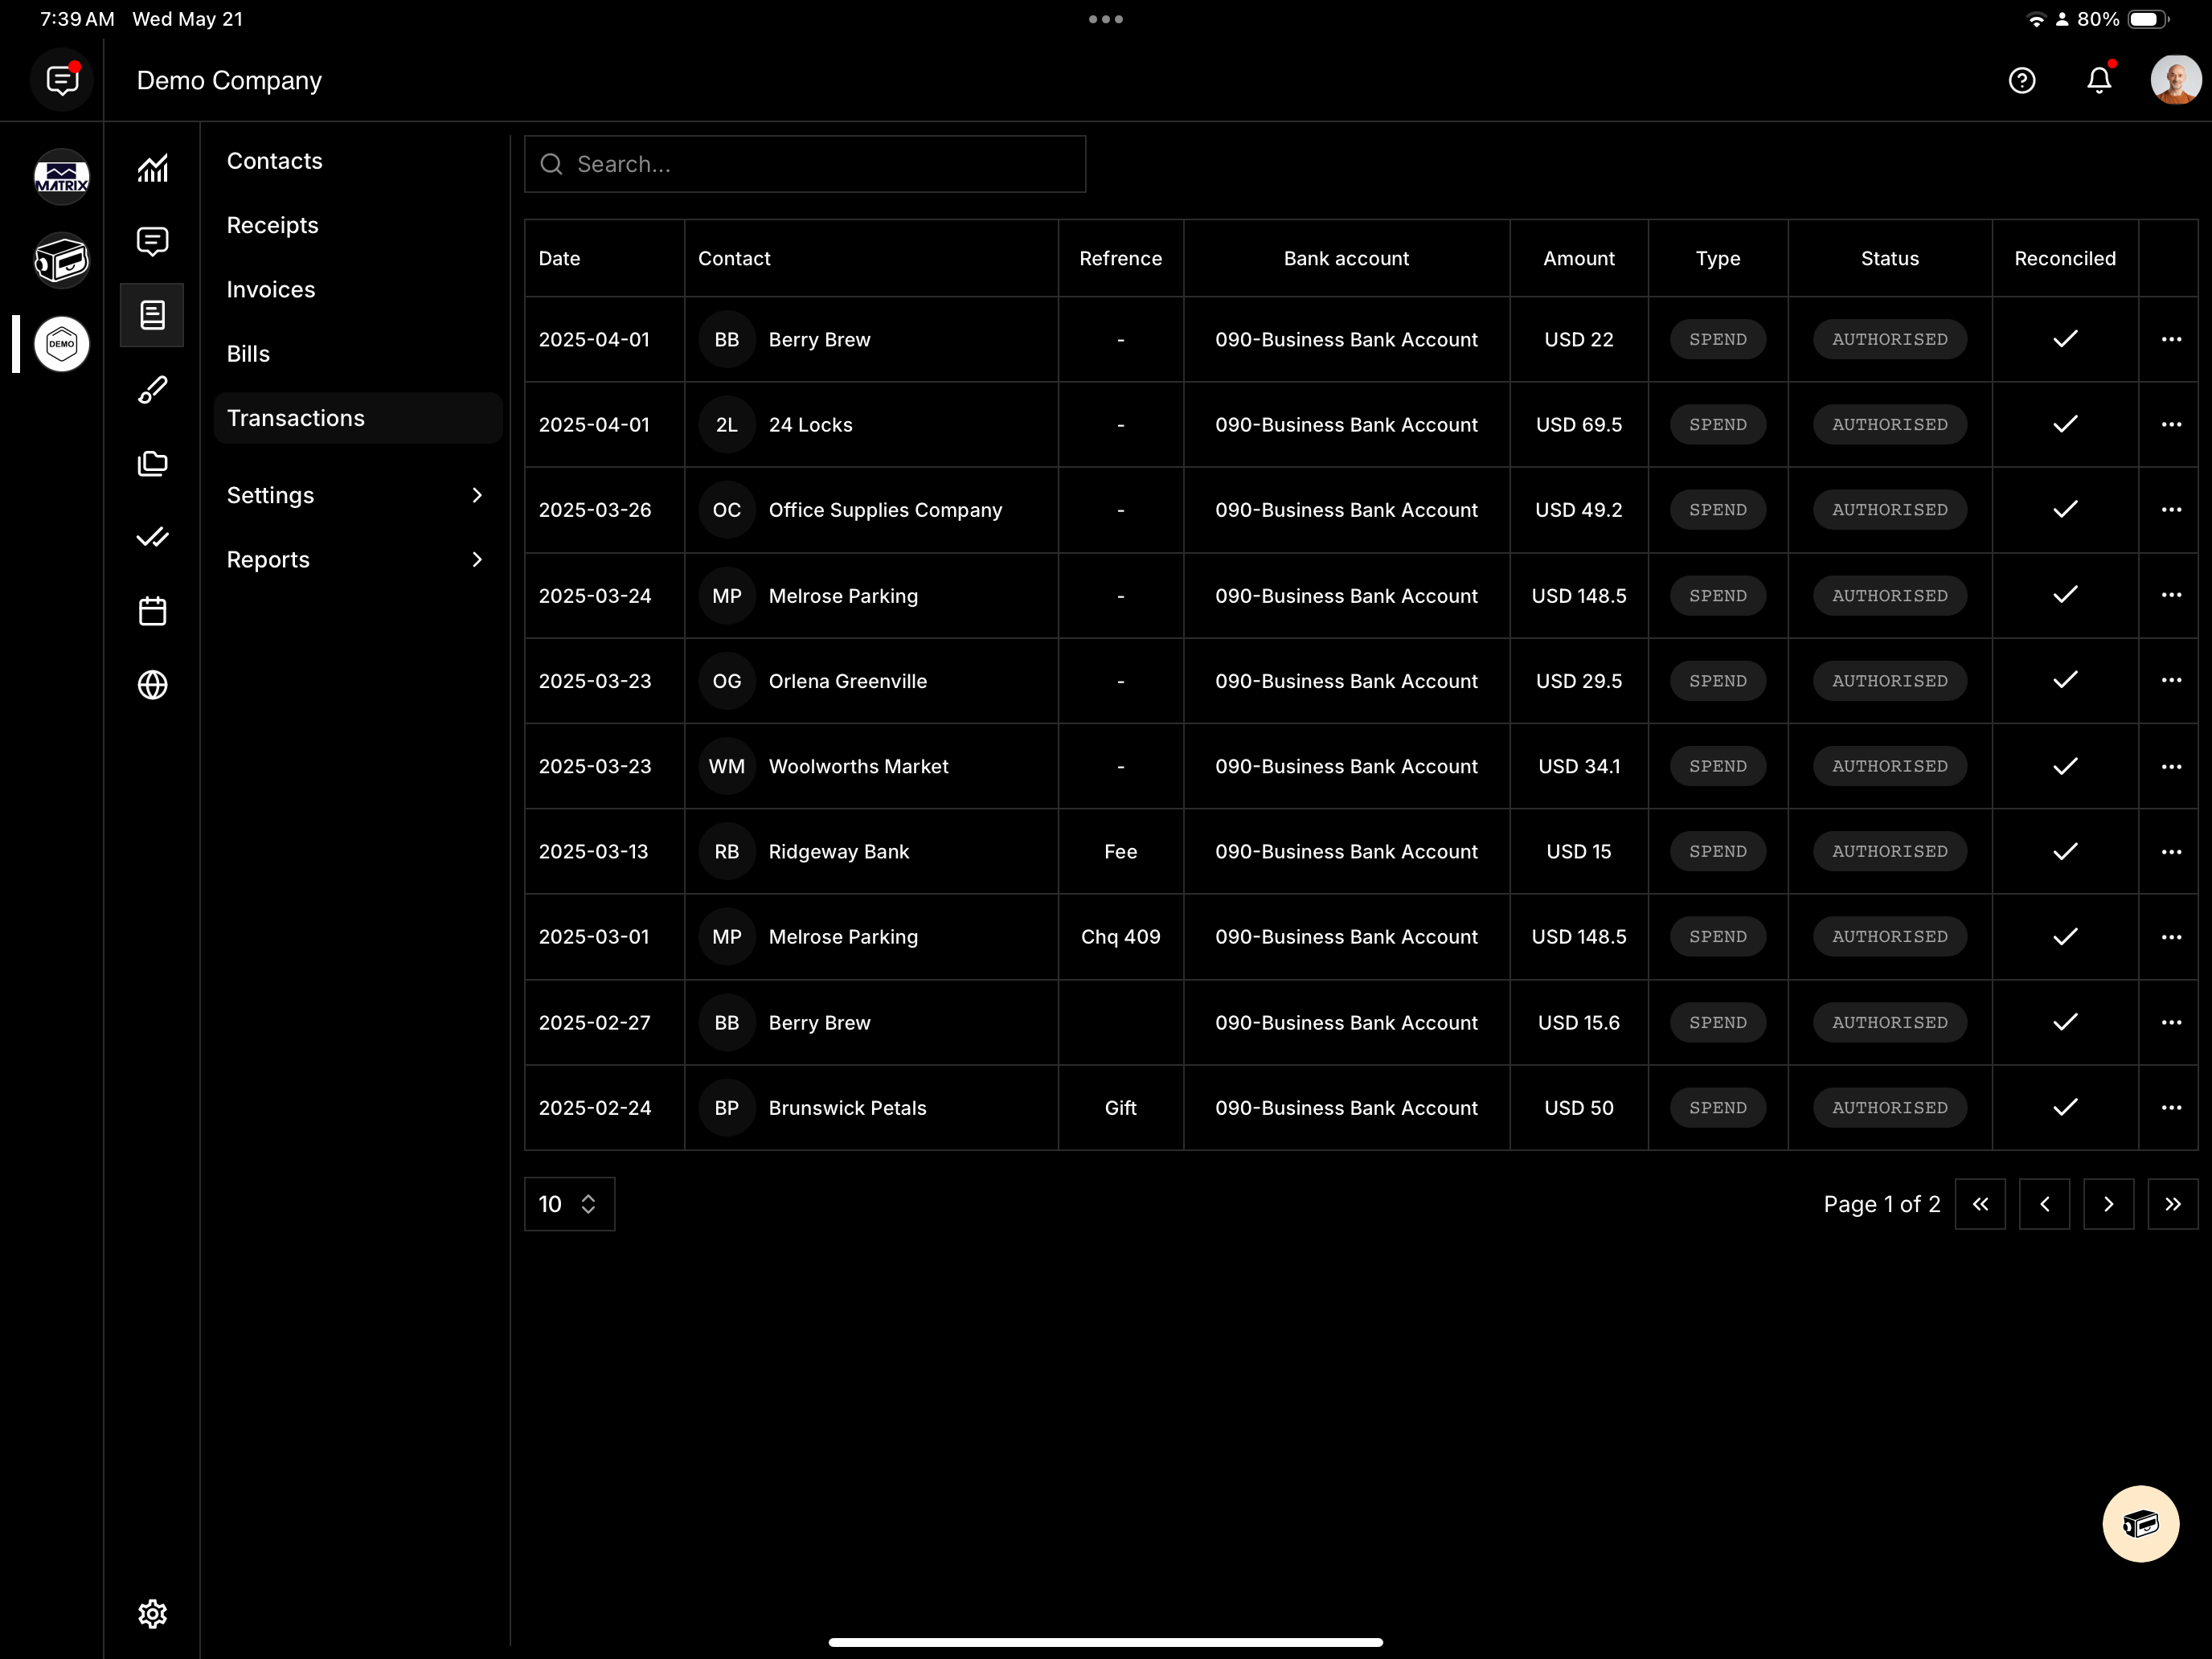Open the conversations sidebar icon
This screenshot has height=1659, width=2212.
click(x=152, y=241)
